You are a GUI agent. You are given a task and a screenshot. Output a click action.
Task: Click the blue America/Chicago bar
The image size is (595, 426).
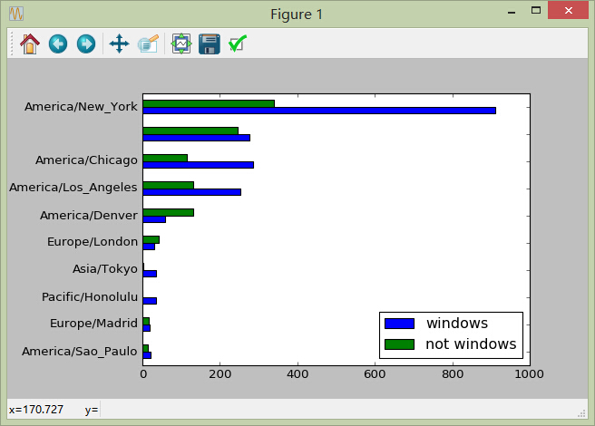pyautogui.click(x=199, y=165)
